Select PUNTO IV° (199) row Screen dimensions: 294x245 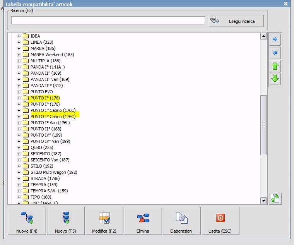coord(46,135)
